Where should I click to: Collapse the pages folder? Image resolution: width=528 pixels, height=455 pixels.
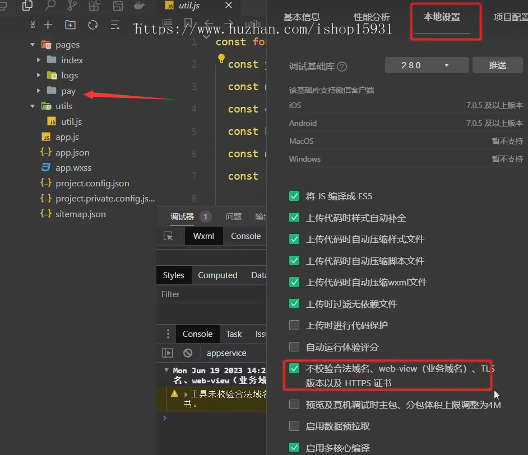33,44
